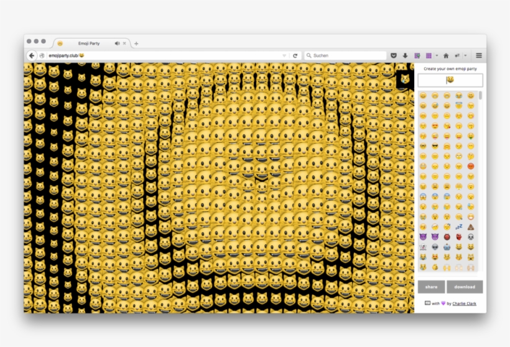Pick the pile of poo emoji

471,227
